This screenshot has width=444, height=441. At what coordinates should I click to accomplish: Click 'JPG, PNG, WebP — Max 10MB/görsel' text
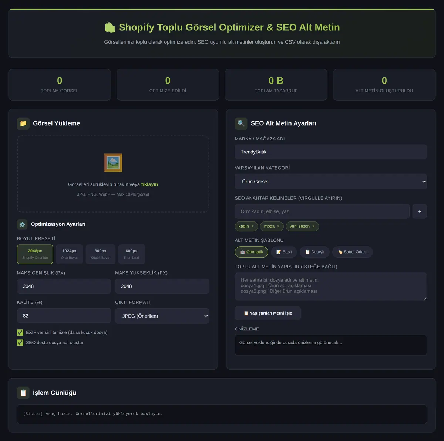[x=113, y=194]
